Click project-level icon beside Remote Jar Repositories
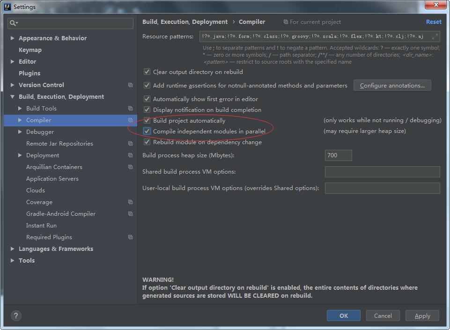The image size is (450, 330). click(130, 144)
